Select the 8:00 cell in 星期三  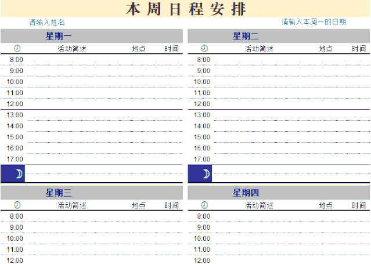tap(16, 216)
